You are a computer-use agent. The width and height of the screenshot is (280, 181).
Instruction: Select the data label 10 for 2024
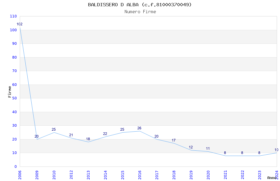coord(276,150)
